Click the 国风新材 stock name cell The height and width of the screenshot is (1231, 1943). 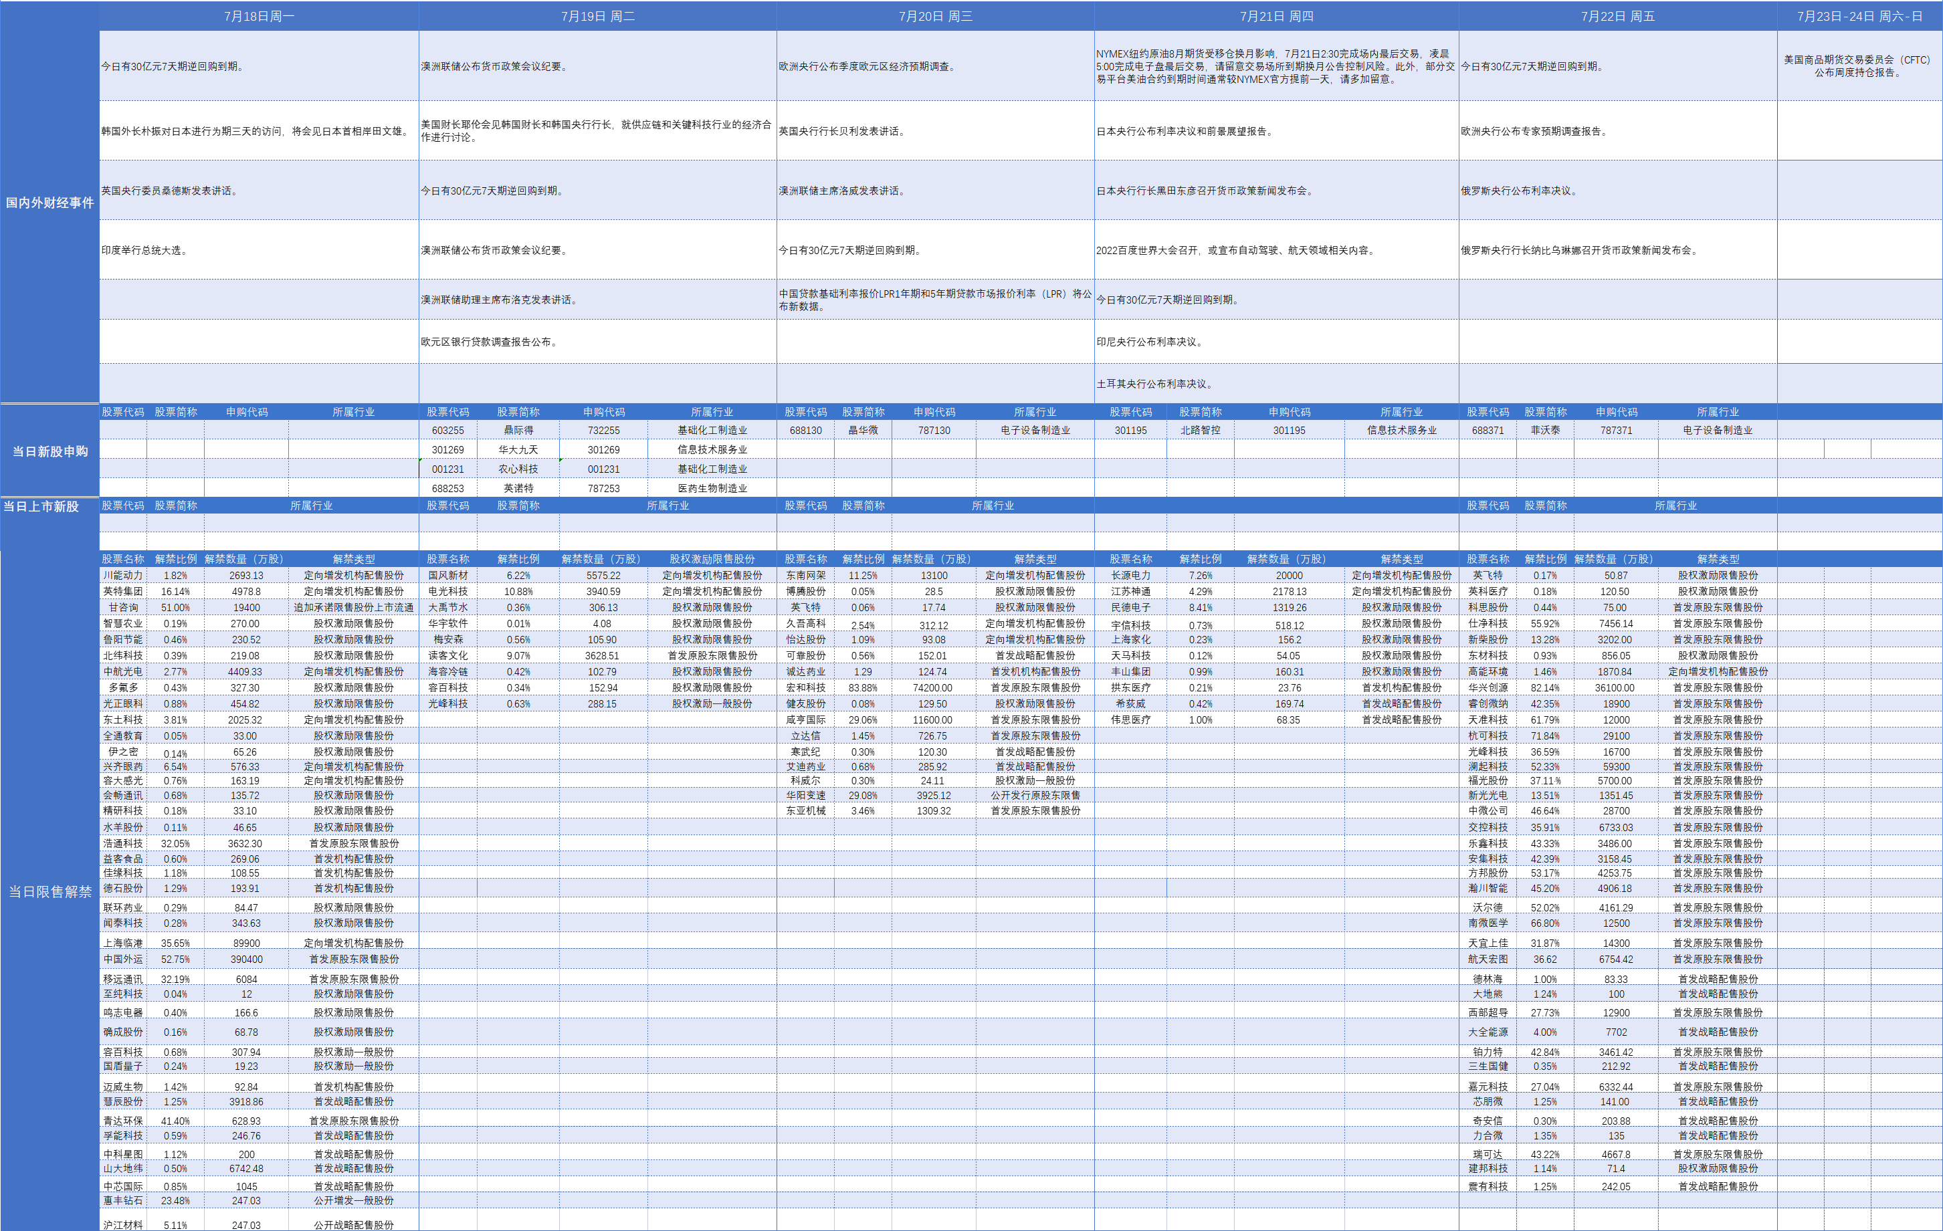coord(448,575)
